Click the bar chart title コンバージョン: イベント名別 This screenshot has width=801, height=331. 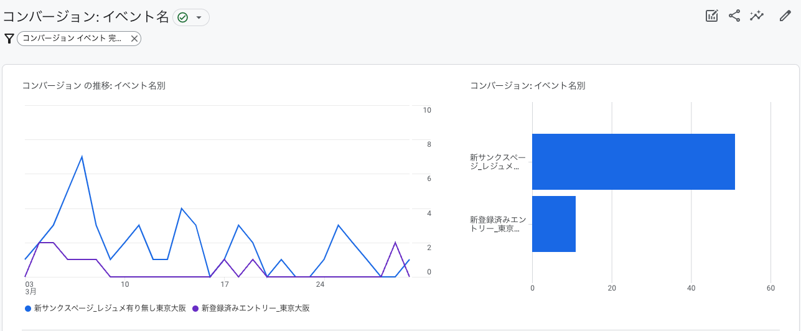[x=528, y=86]
